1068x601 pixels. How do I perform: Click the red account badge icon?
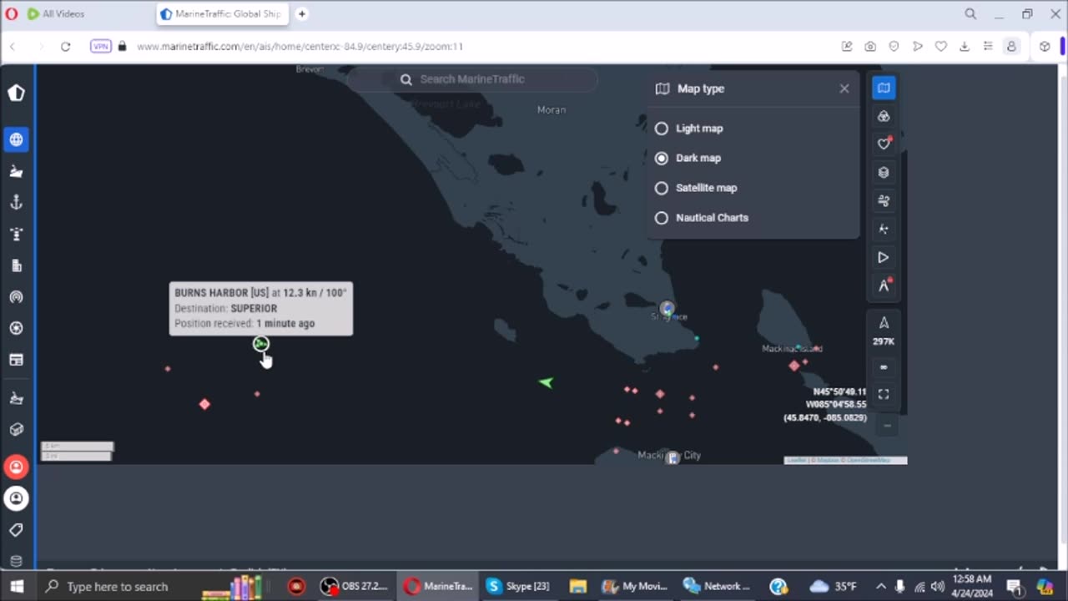click(17, 467)
